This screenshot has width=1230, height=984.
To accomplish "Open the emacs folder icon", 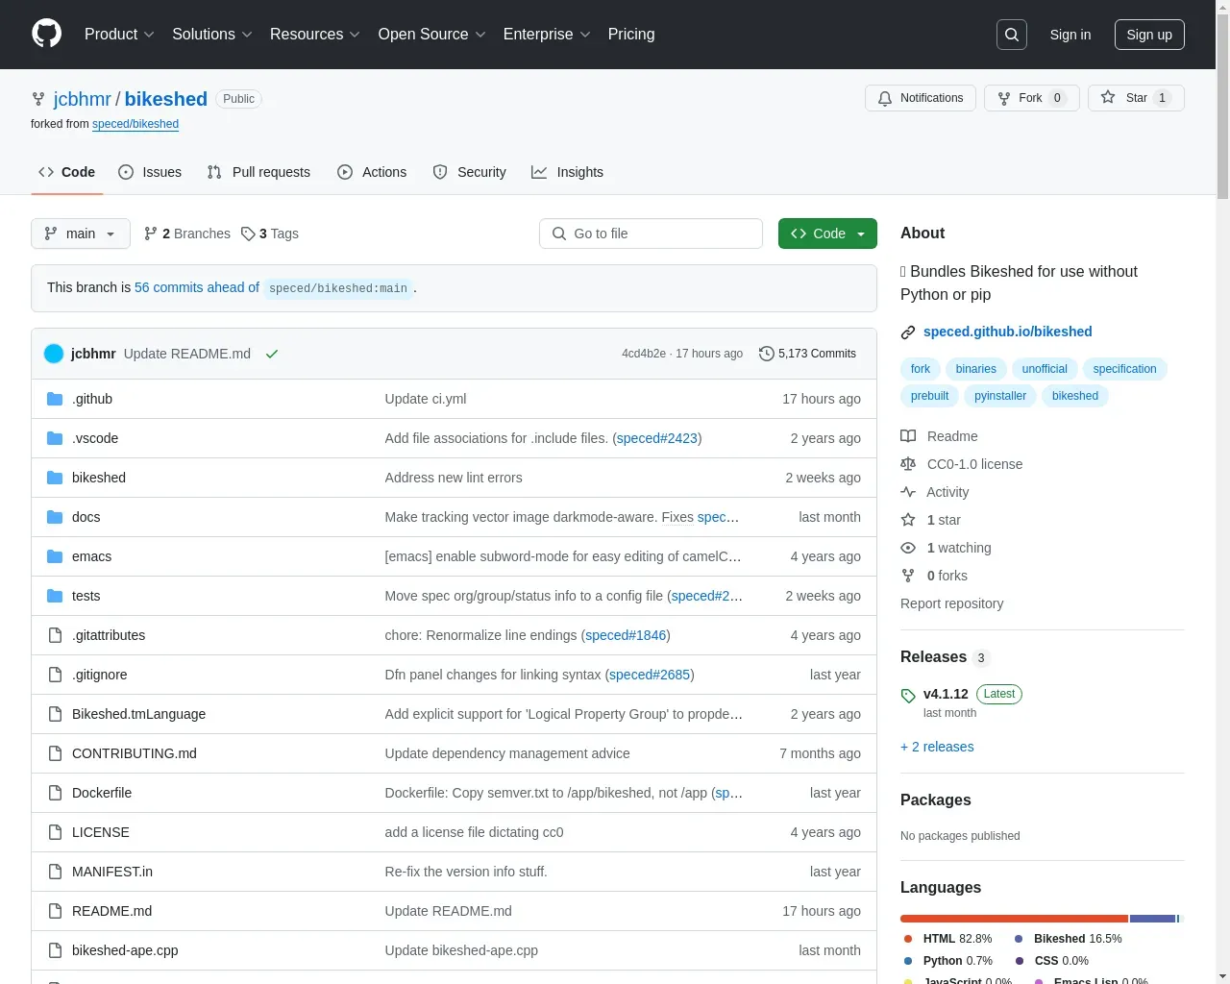I will [x=55, y=556].
